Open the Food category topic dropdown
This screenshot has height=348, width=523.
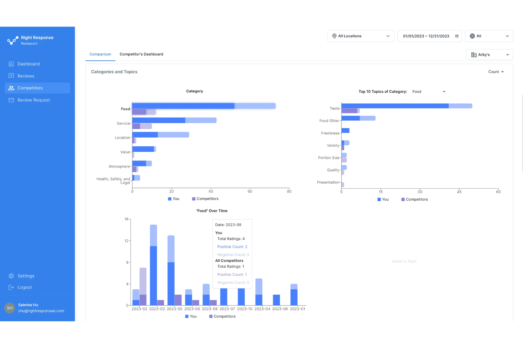(x=429, y=91)
